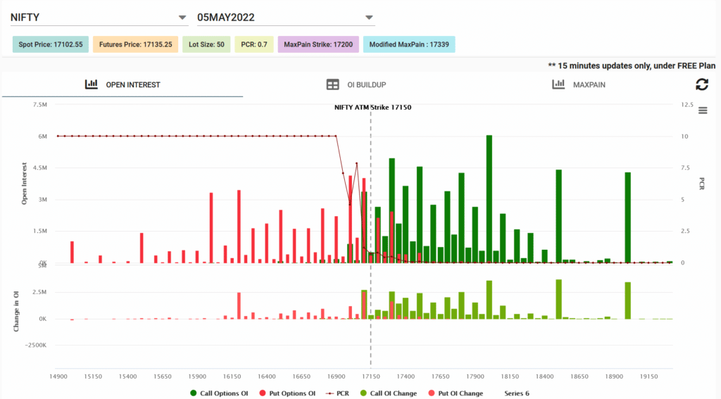Click the Change in OI vertical axis title

(16, 311)
